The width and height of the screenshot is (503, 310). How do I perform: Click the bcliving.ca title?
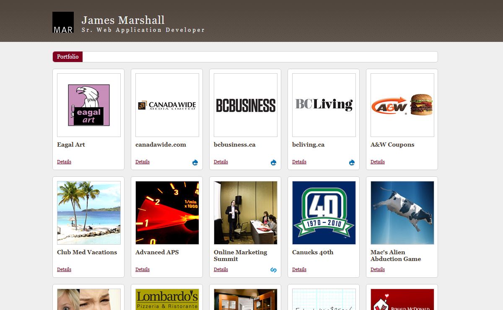click(308, 145)
